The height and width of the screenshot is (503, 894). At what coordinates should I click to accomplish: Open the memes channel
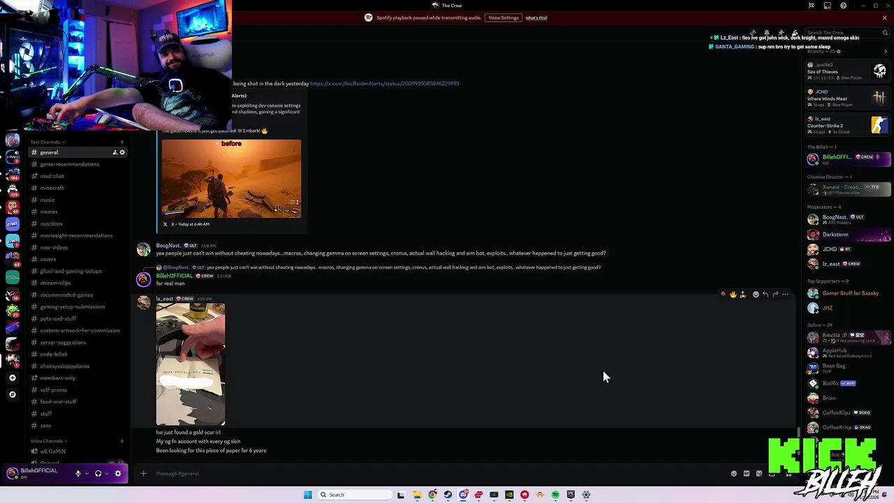78,212
